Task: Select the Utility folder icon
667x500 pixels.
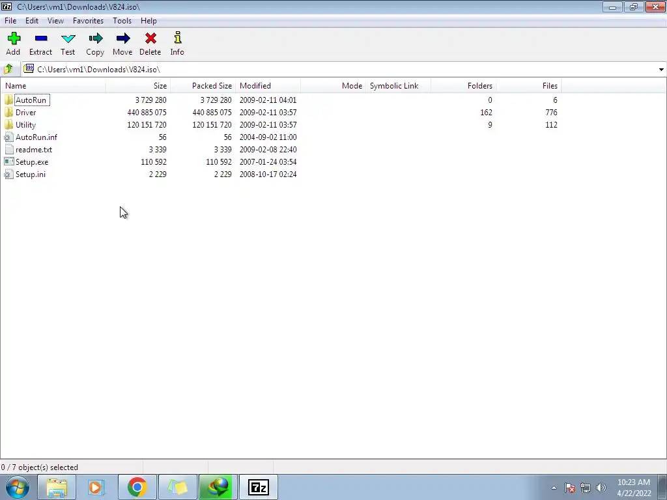Action: click(x=9, y=124)
